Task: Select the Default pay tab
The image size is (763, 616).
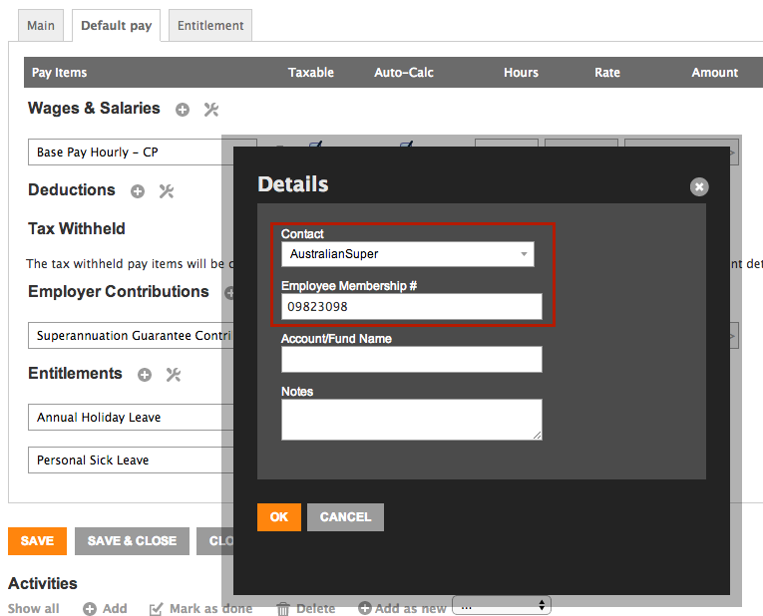Action: tap(117, 25)
